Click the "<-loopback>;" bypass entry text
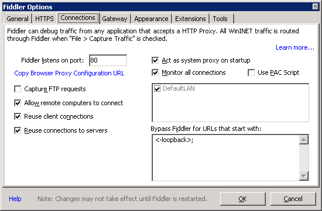This screenshot has height=211, width=322. pos(174,140)
